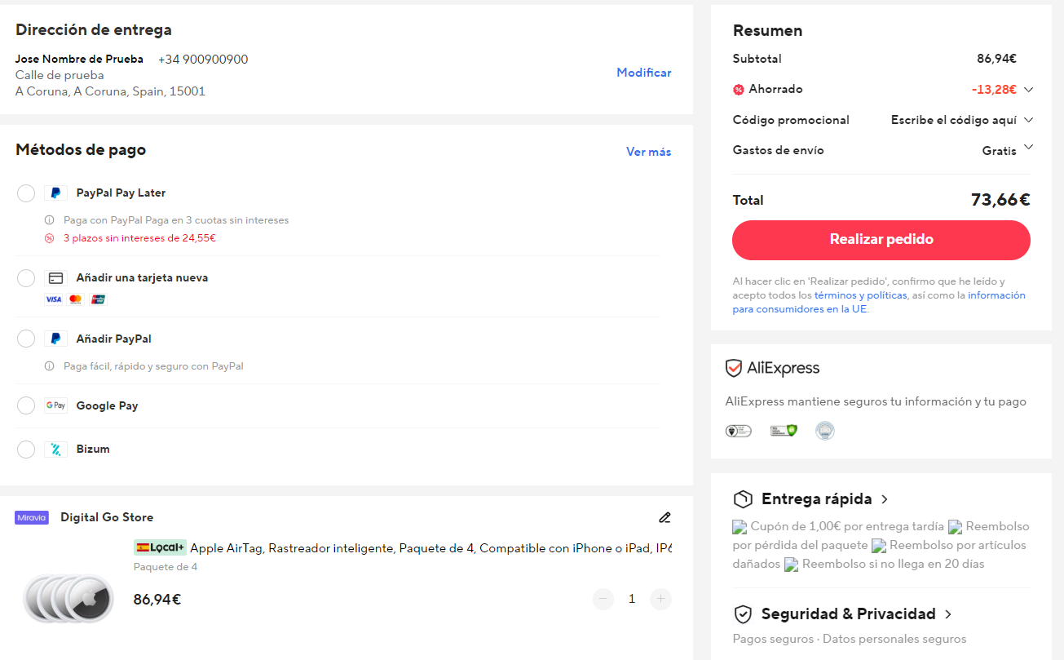Click the red discount icon beside Ahorrado
Screen dimensions: 1064x660
point(739,90)
